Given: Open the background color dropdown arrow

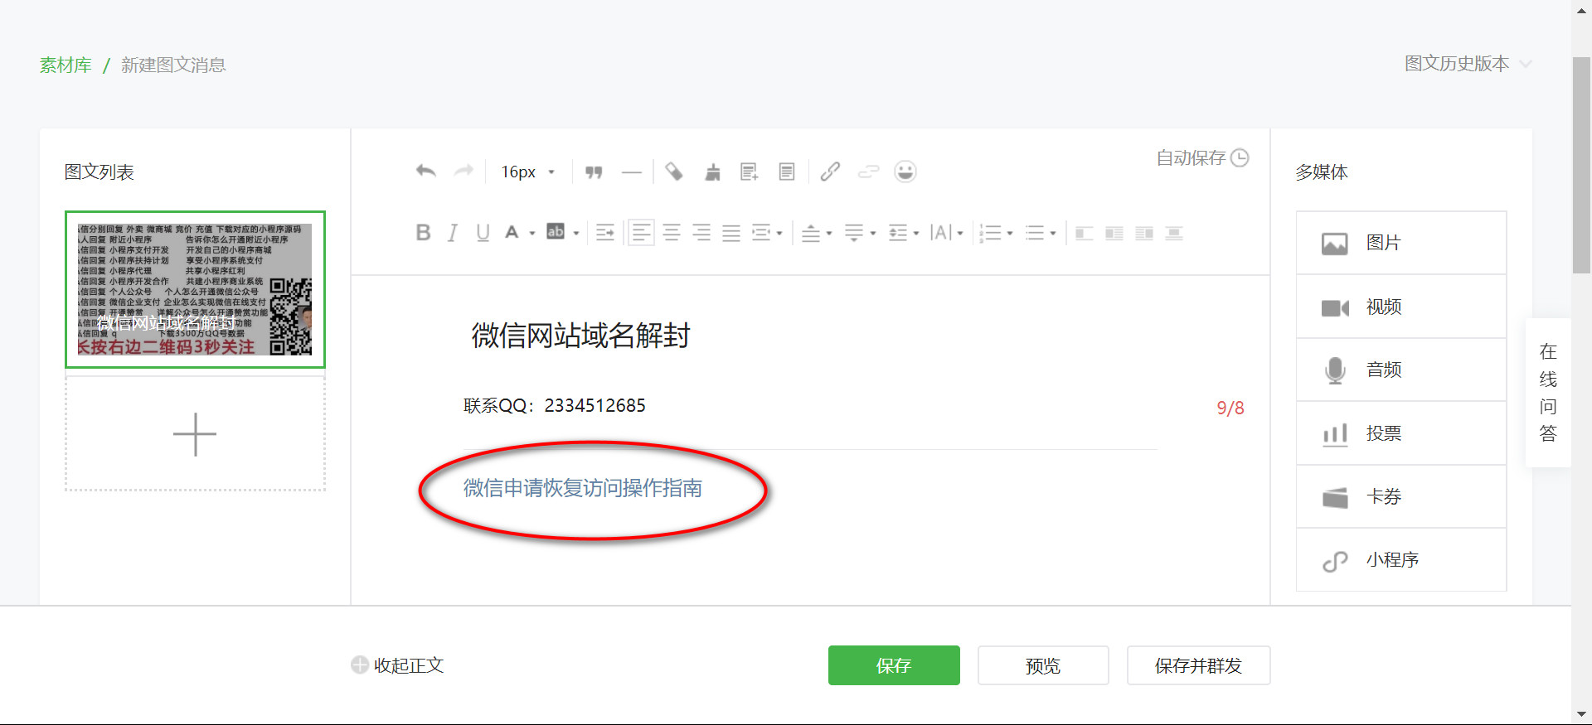Looking at the screenshot, I should (576, 234).
